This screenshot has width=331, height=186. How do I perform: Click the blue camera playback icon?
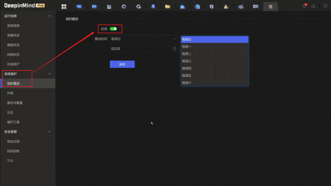[79, 6]
